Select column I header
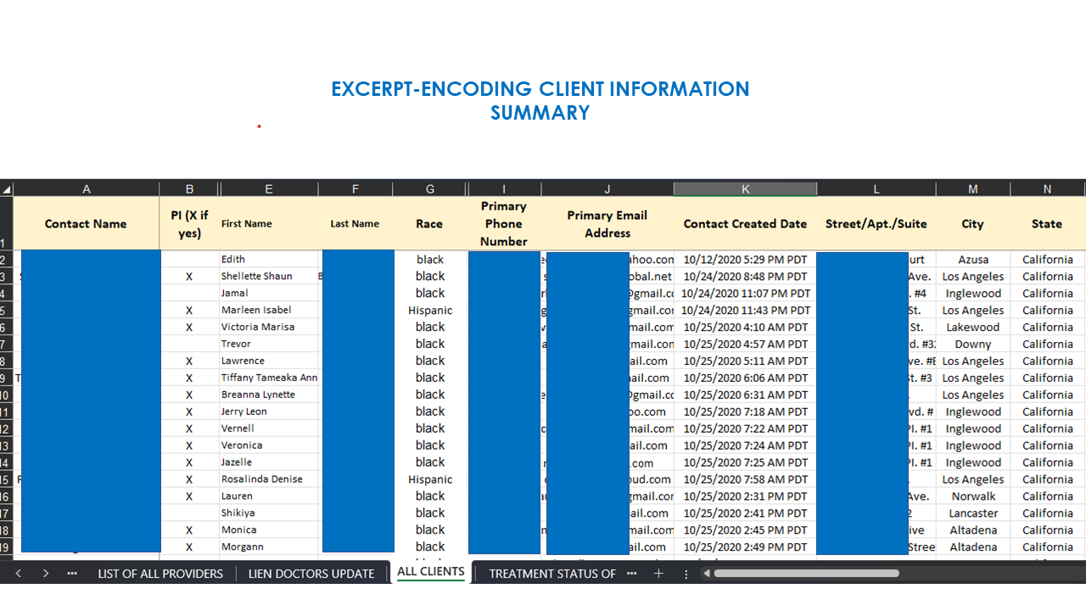 click(504, 189)
